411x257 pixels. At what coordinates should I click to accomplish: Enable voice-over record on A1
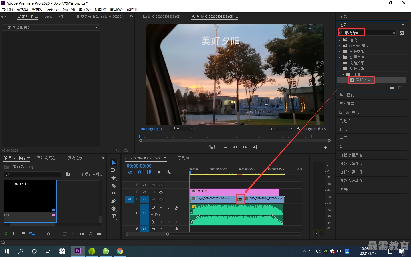tap(176, 208)
